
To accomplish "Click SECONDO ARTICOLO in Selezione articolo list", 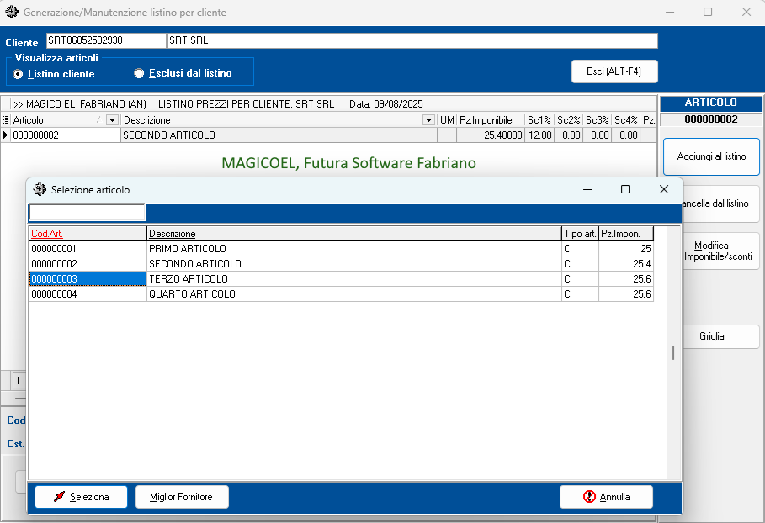I will coord(354,264).
